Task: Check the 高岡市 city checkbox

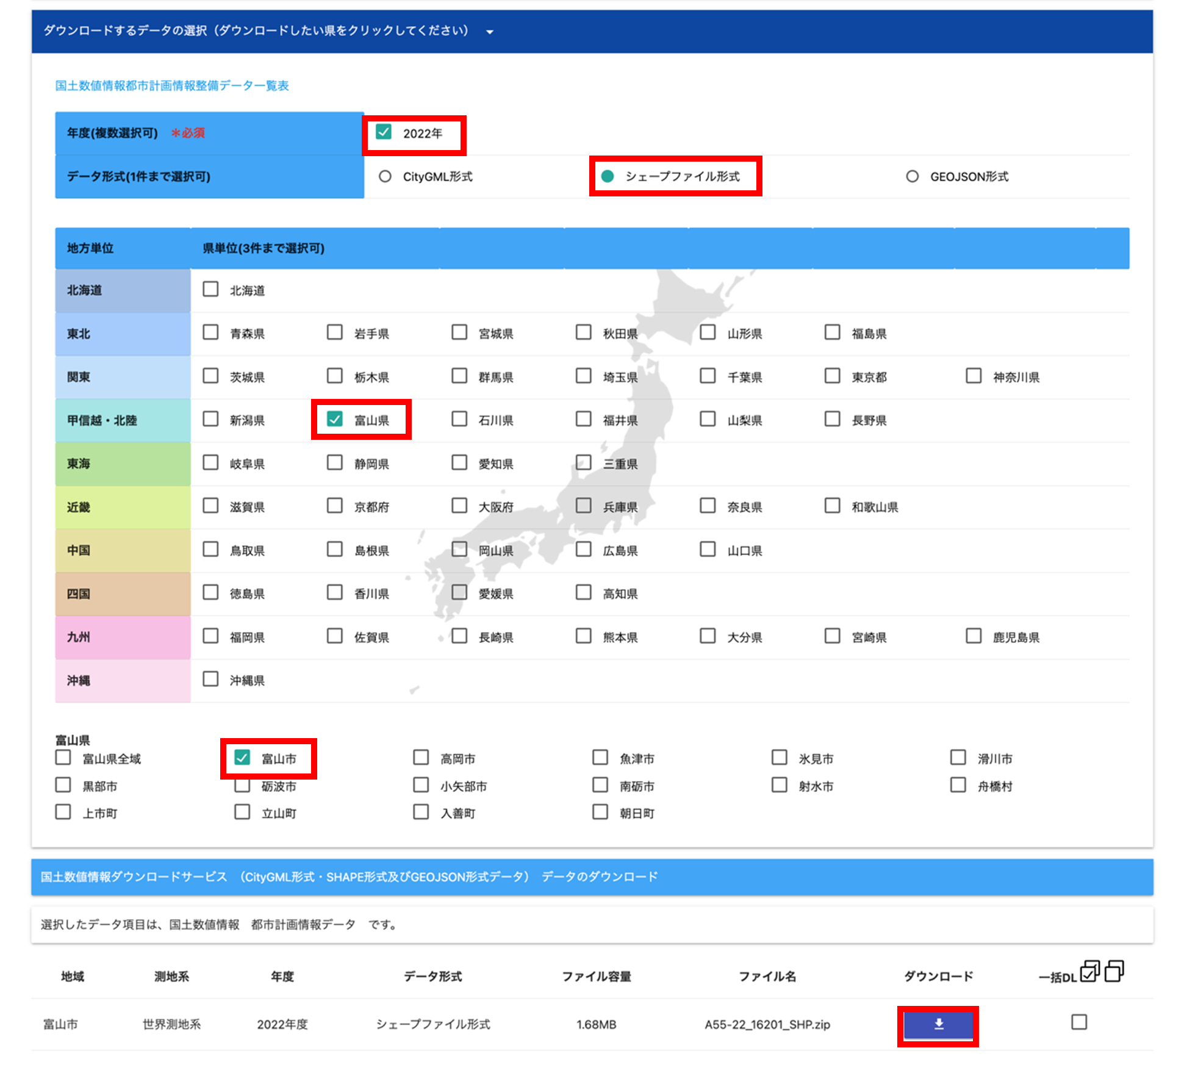Action: 421,758
